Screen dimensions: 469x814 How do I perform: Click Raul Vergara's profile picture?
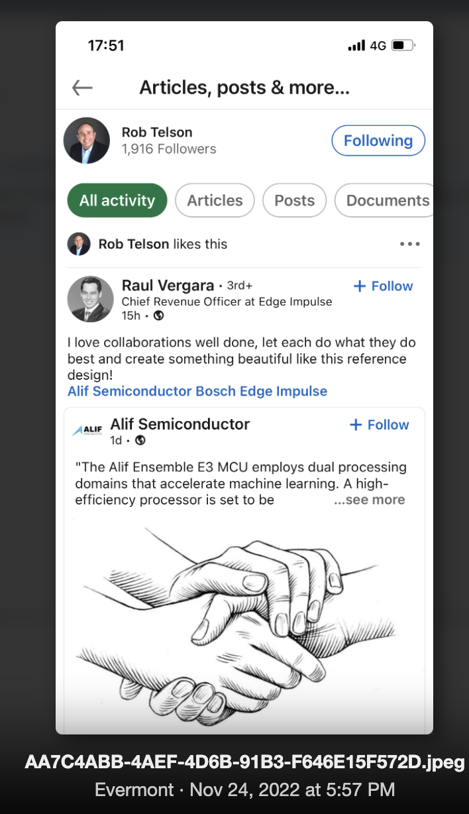[x=91, y=299]
